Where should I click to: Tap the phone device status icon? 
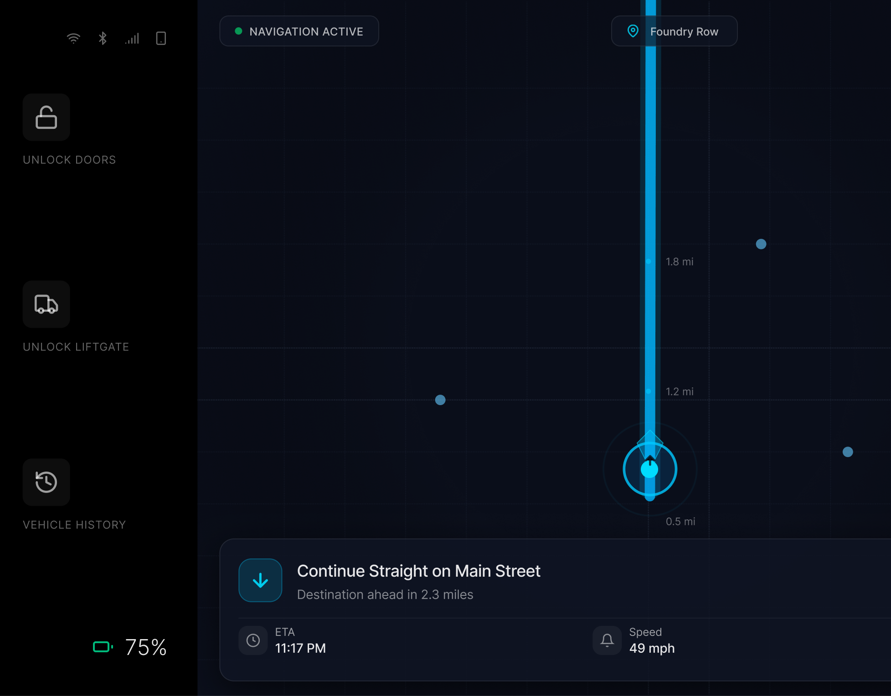pos(161,38)
